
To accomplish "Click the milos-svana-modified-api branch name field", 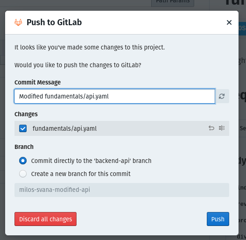I will (x=122, y=190).
